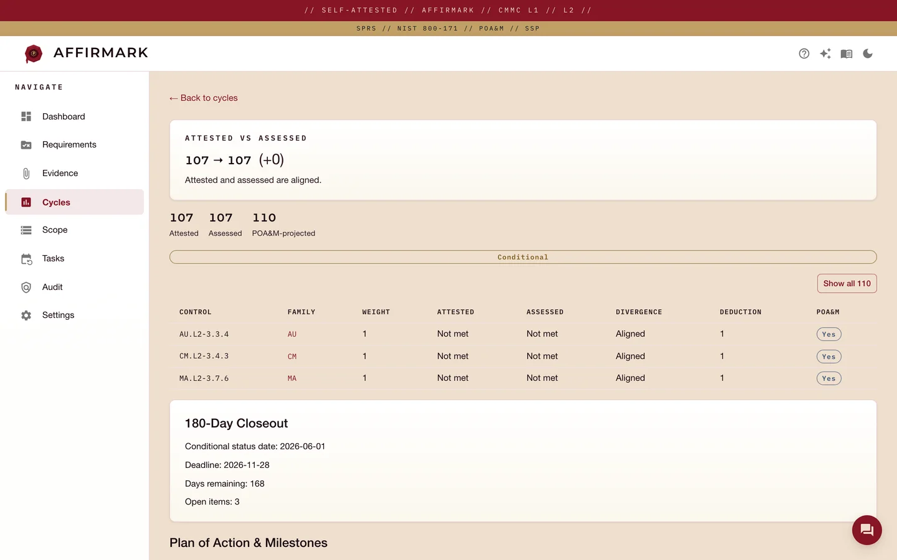Click the Open items: 3 text

(212, 502)
